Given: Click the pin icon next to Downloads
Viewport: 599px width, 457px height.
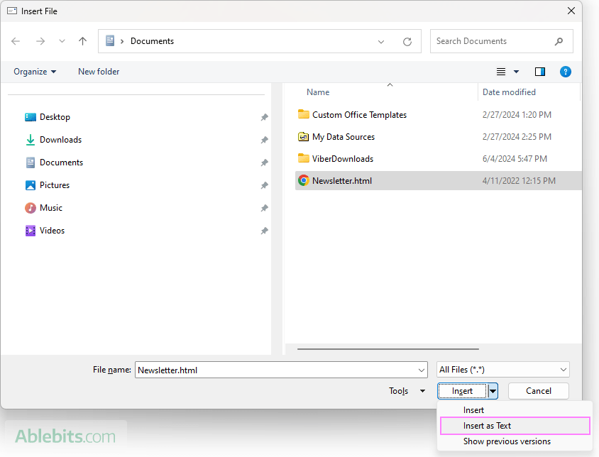Looking at the screenshot, I should pyautogui.click(x=264, y=140).
